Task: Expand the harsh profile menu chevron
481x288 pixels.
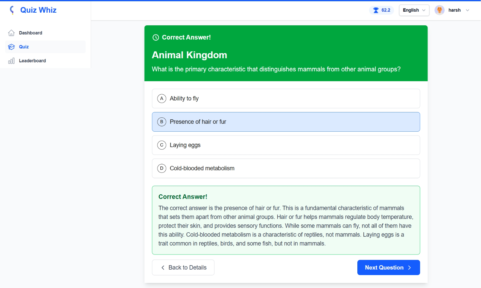Action: pyautogui.click(x=467, y=10)
